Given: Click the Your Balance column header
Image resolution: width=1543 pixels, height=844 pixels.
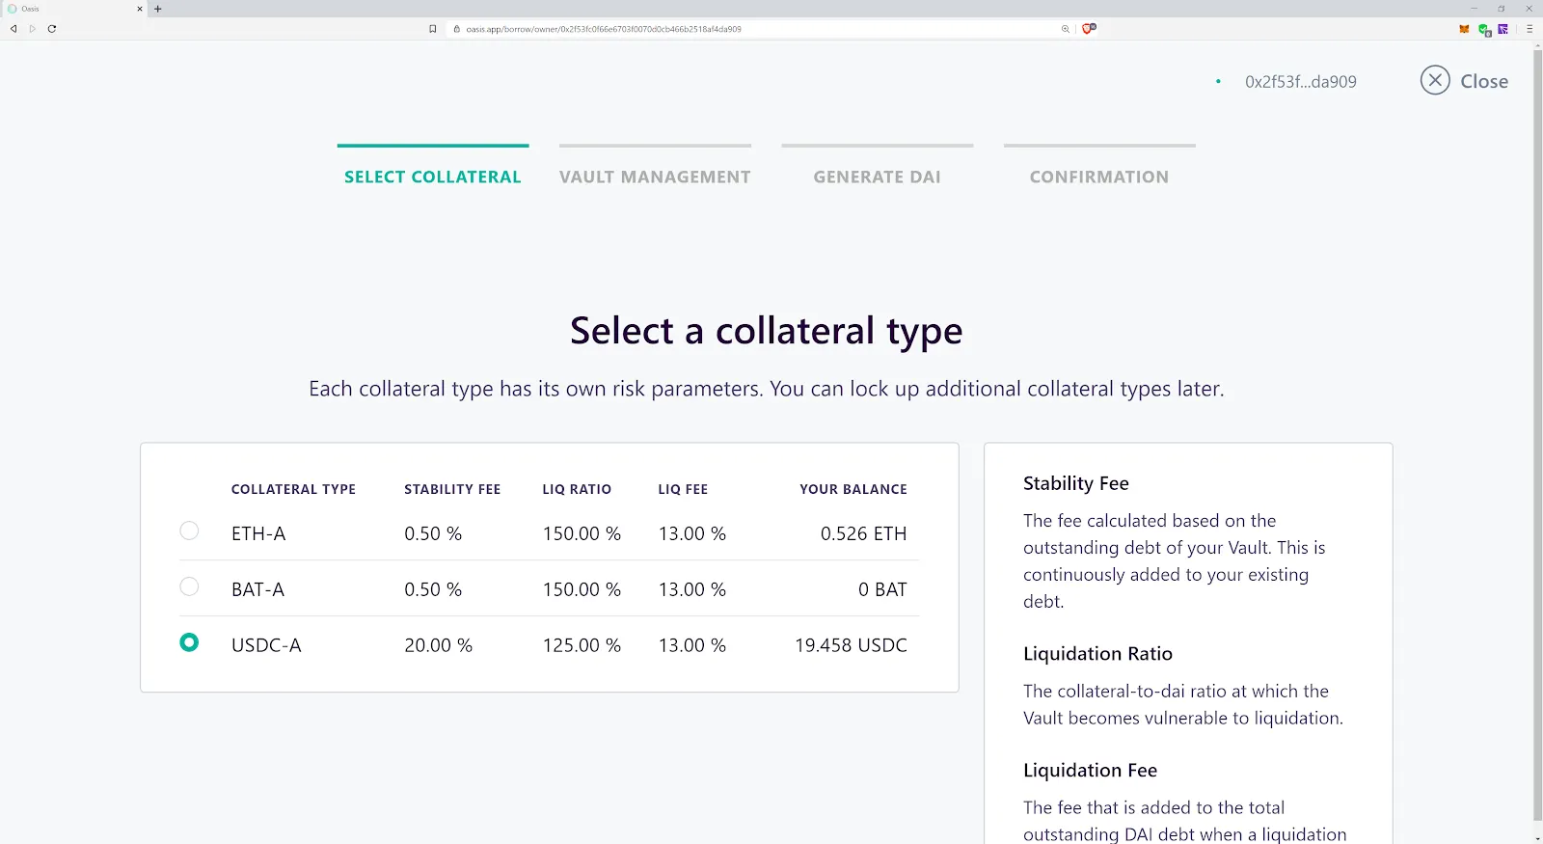Looking at the screenshot, I should [x=853, y=489].
